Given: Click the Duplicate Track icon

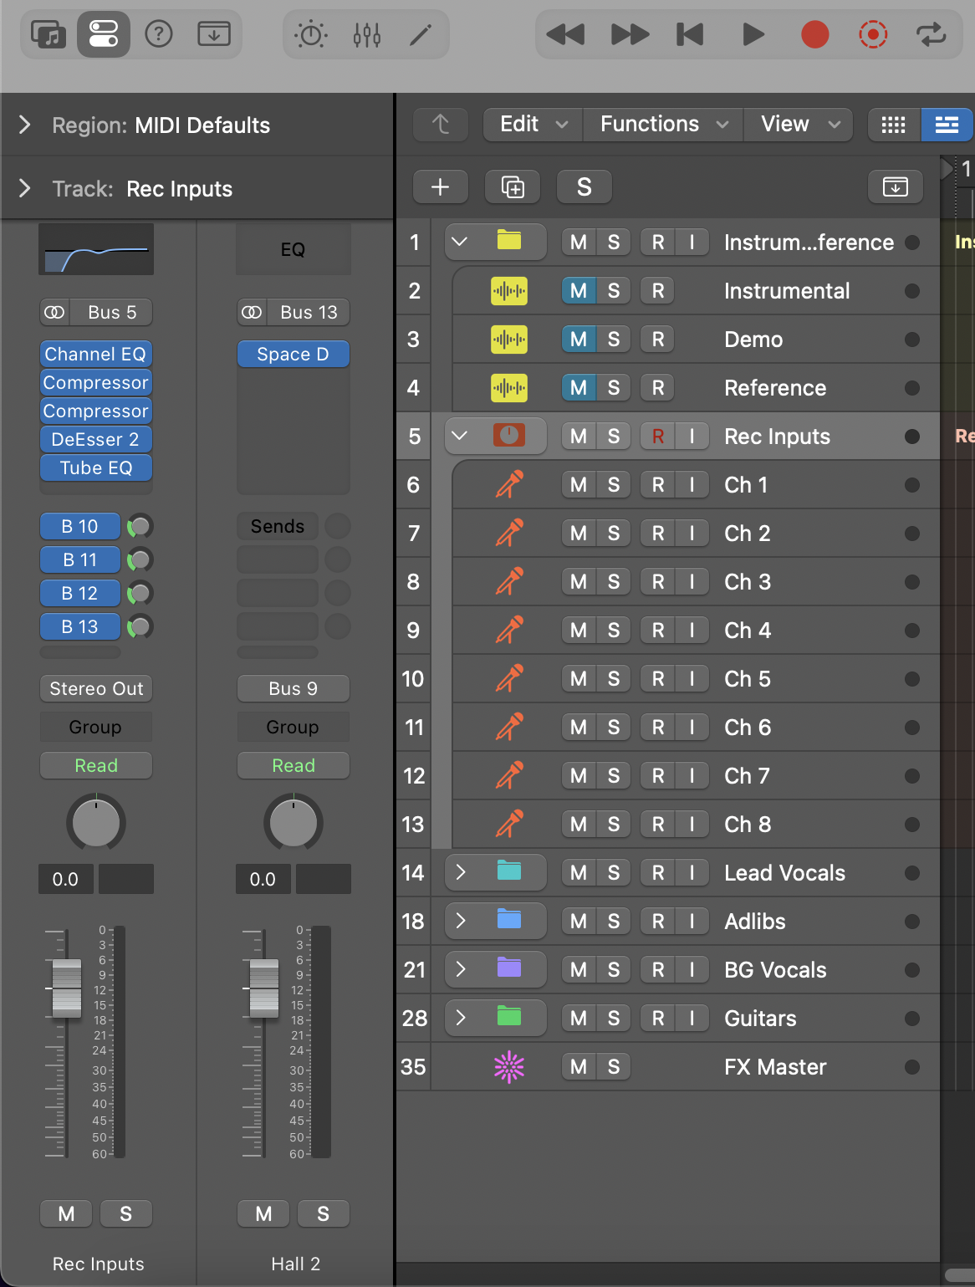Looking at the screenshot, I should tap(513, 186).
